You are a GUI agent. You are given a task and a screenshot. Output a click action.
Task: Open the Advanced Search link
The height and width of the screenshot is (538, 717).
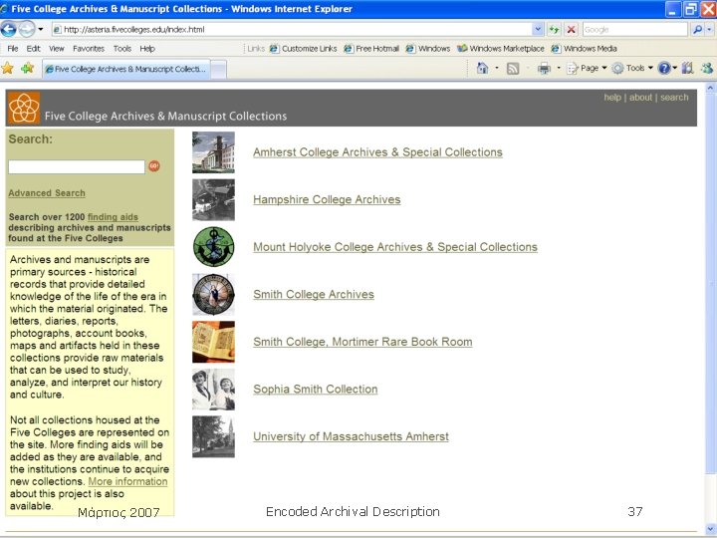(x=47, y=193)
